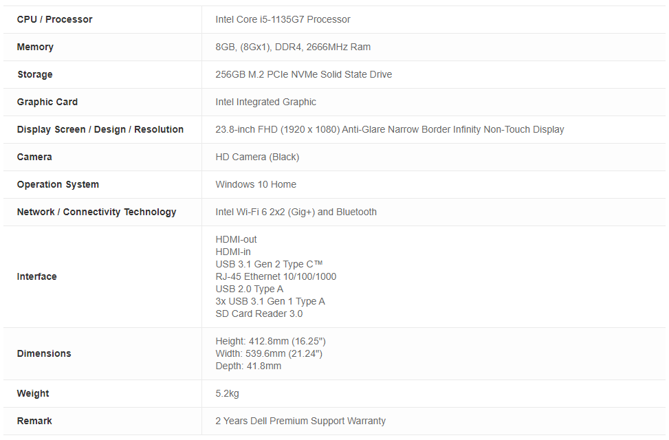Select the Intel Core i5-1135G7 Processor text

pos(283,19)
